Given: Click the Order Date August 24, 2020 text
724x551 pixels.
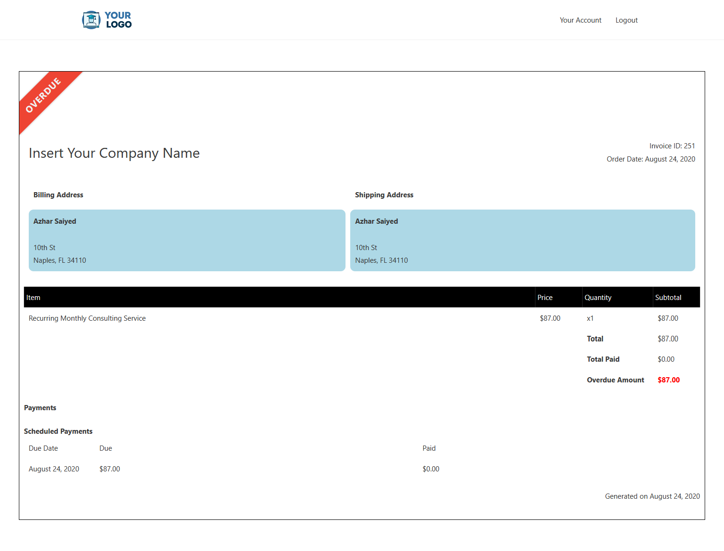Looking at the screenshot, I should (650, 159).
